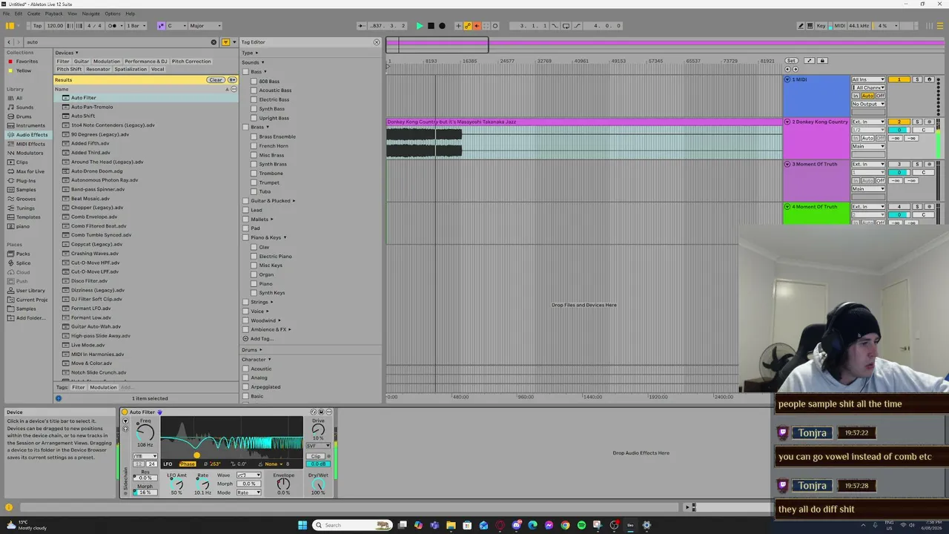Click the Set locator button

pyautogui.click(x=791, y=61)
